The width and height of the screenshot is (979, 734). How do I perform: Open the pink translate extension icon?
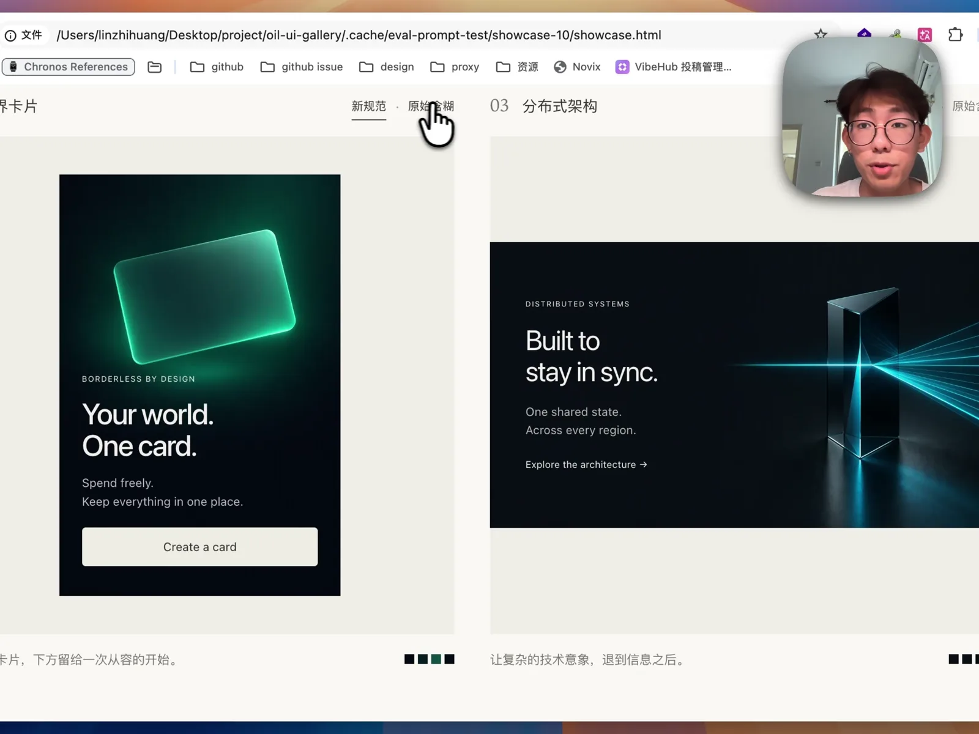[925, 35]
